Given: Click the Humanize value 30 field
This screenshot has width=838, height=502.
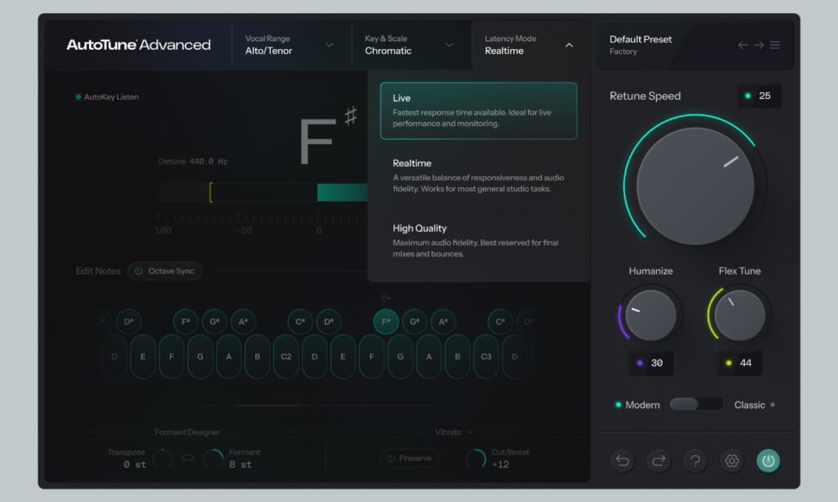Looking at the screenshot, I should (x=651, y=363).
